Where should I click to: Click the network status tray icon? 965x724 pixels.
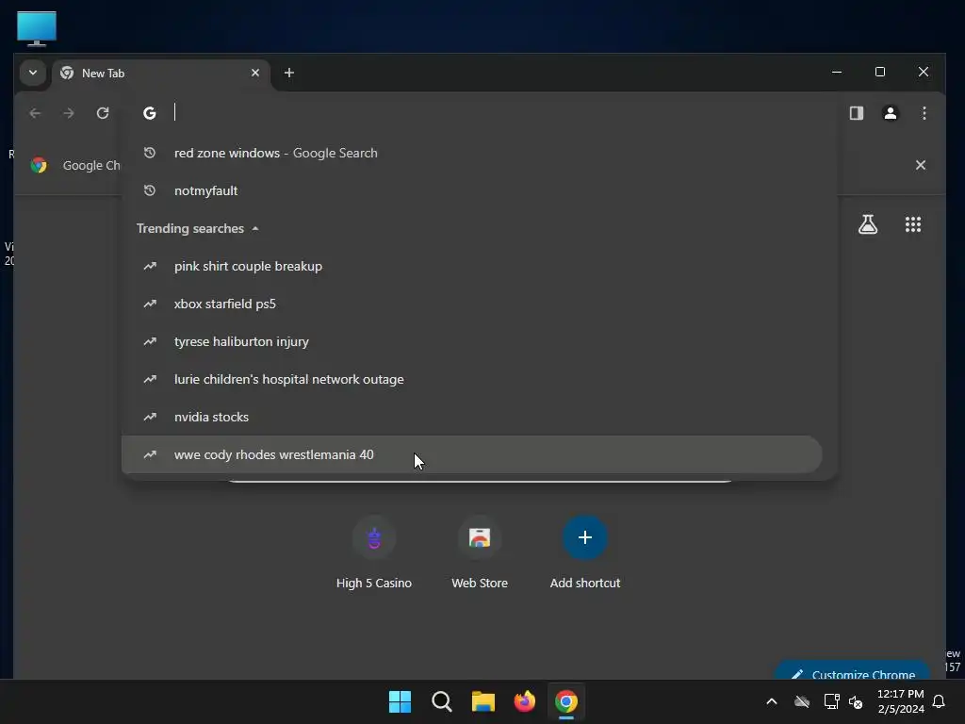(x=831, y=701)
